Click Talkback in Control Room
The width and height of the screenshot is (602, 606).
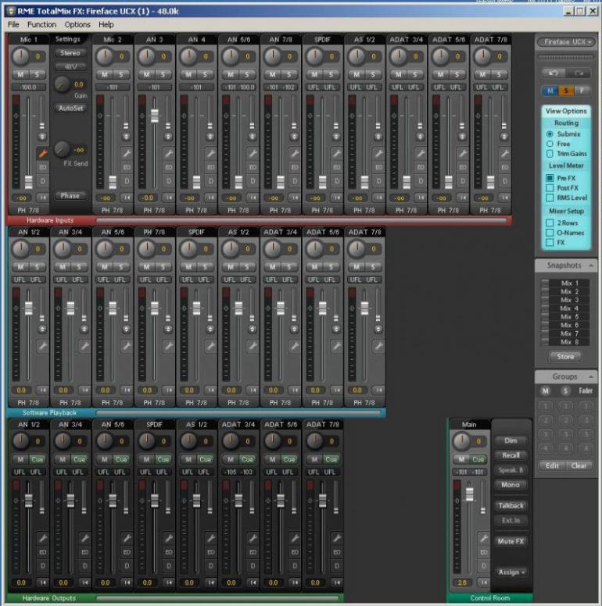click(511, 505)
